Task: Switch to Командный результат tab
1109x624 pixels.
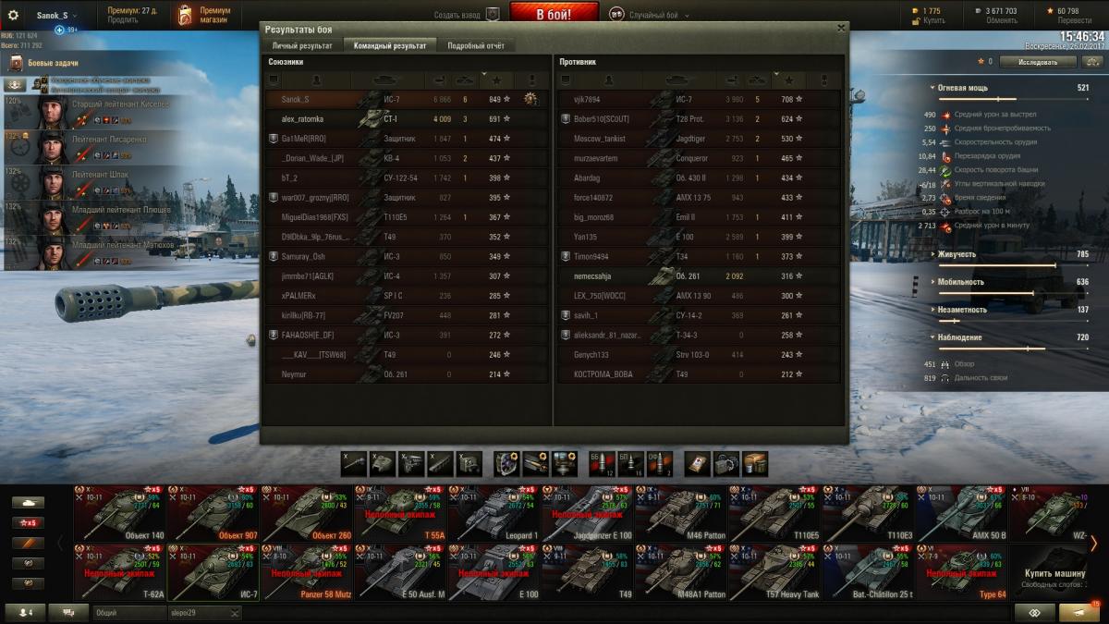Action: [x=390, y=45]
